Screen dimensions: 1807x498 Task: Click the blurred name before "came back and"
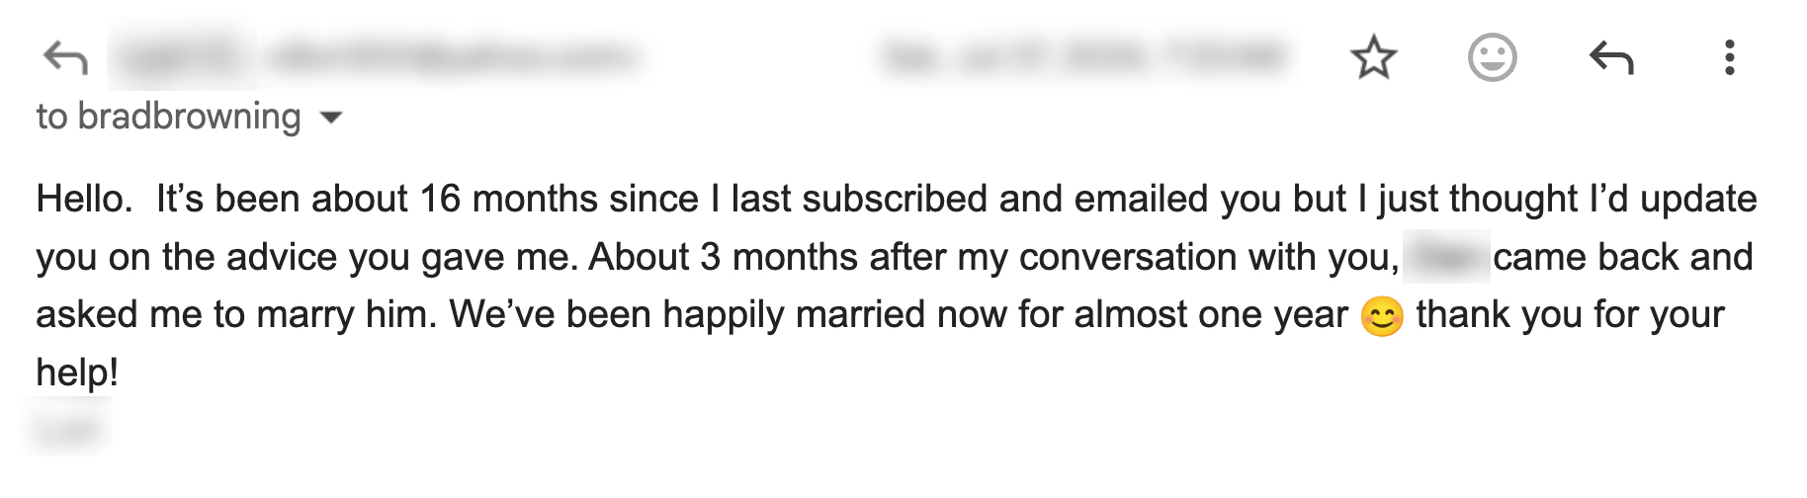[x=1445, y=257]
